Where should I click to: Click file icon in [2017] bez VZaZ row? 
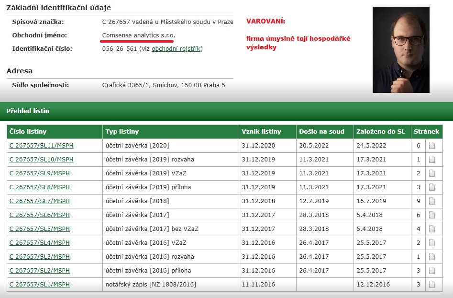(432, 229)
